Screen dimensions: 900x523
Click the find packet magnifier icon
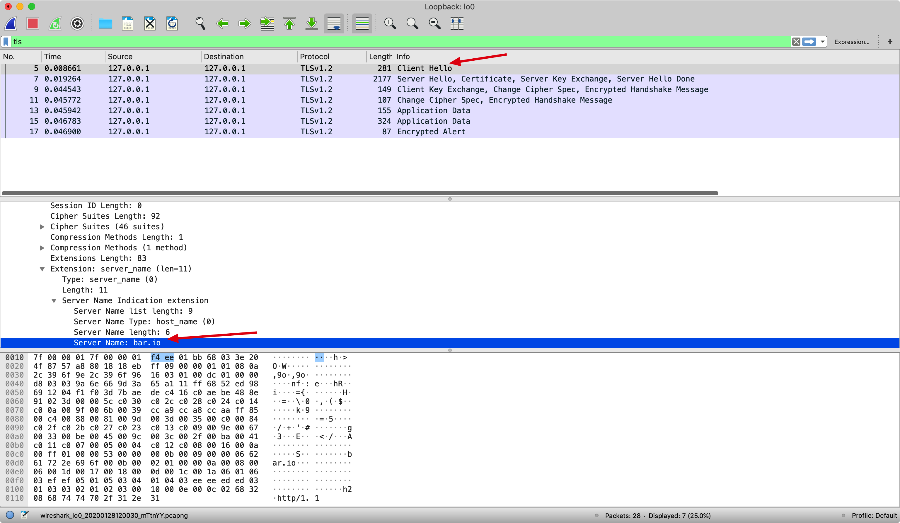200,23
